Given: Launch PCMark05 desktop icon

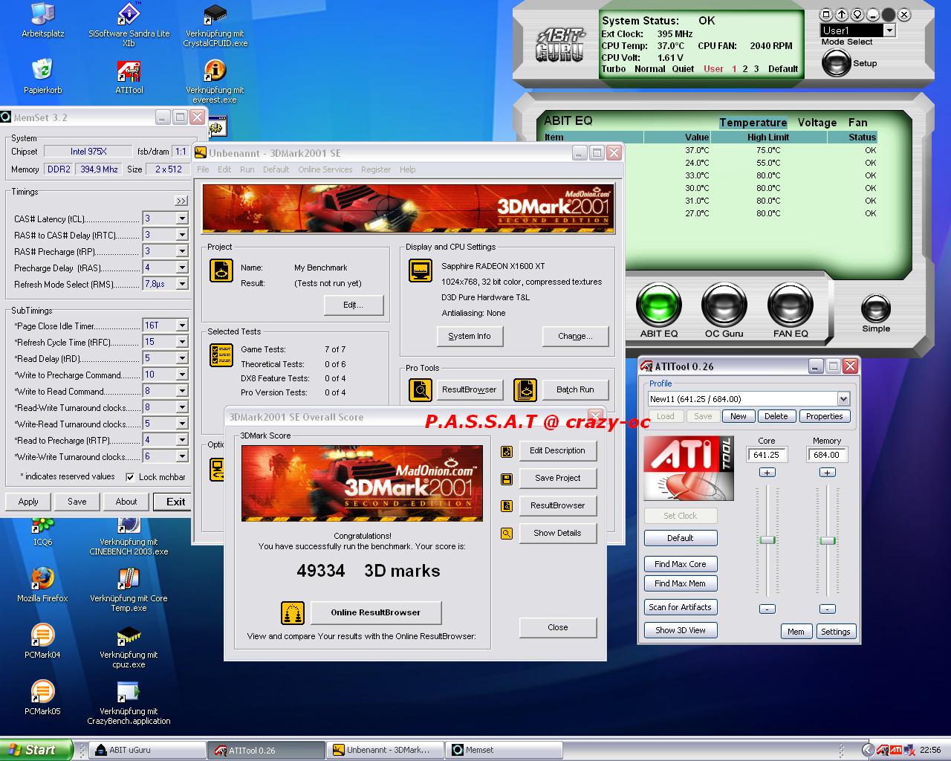Looking at the screenshot, I should (42, 698).
